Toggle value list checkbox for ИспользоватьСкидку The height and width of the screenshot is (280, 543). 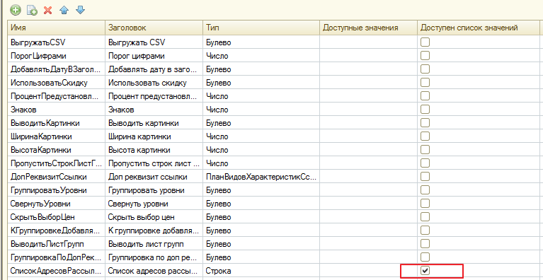point(425,83)
